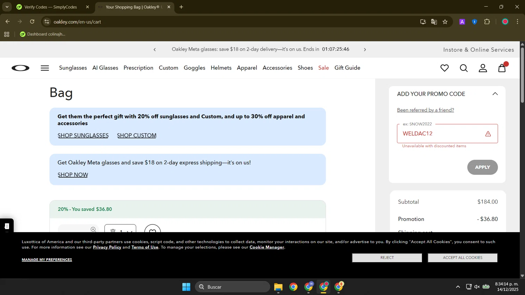Open the wishlist heart icon in header
This screenshot has height=295, width=525.
click(x=444, y=68)
